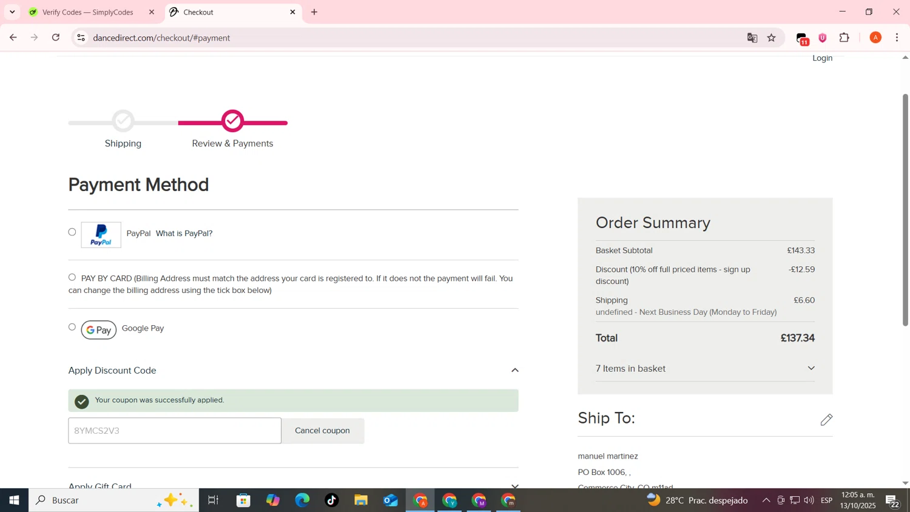
Task: Click the Google Pay logo badge
Action: point(99,330)
